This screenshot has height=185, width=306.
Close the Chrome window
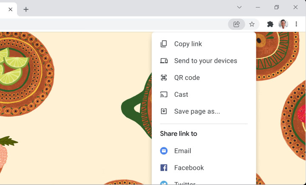[295, 7]
